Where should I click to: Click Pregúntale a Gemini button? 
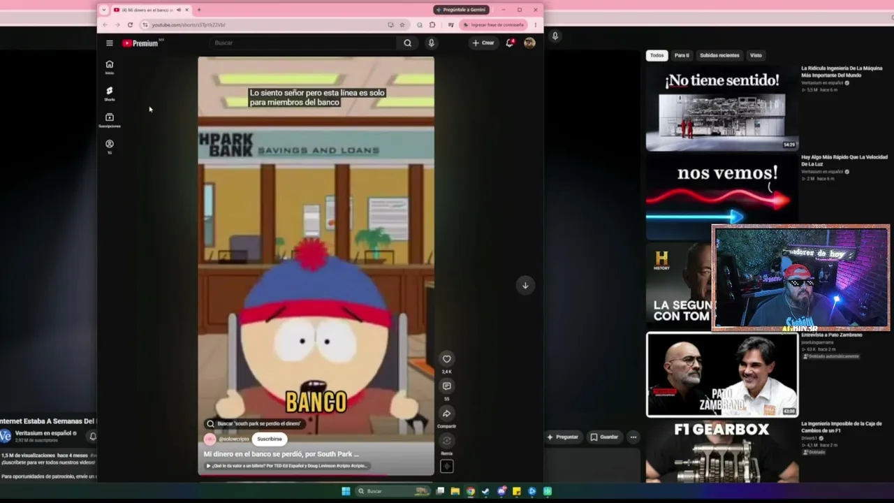(x=461, y=10)
